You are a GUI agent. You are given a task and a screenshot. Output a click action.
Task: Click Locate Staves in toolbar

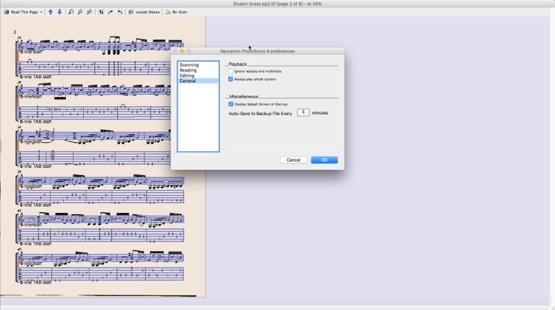[144, 12]
